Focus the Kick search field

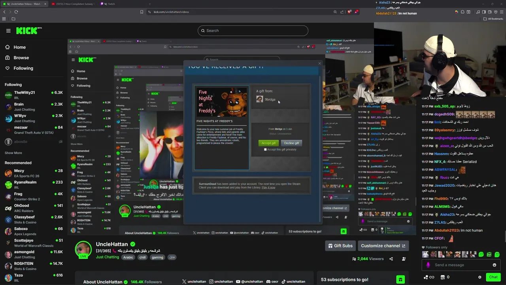tap(253, 30)
